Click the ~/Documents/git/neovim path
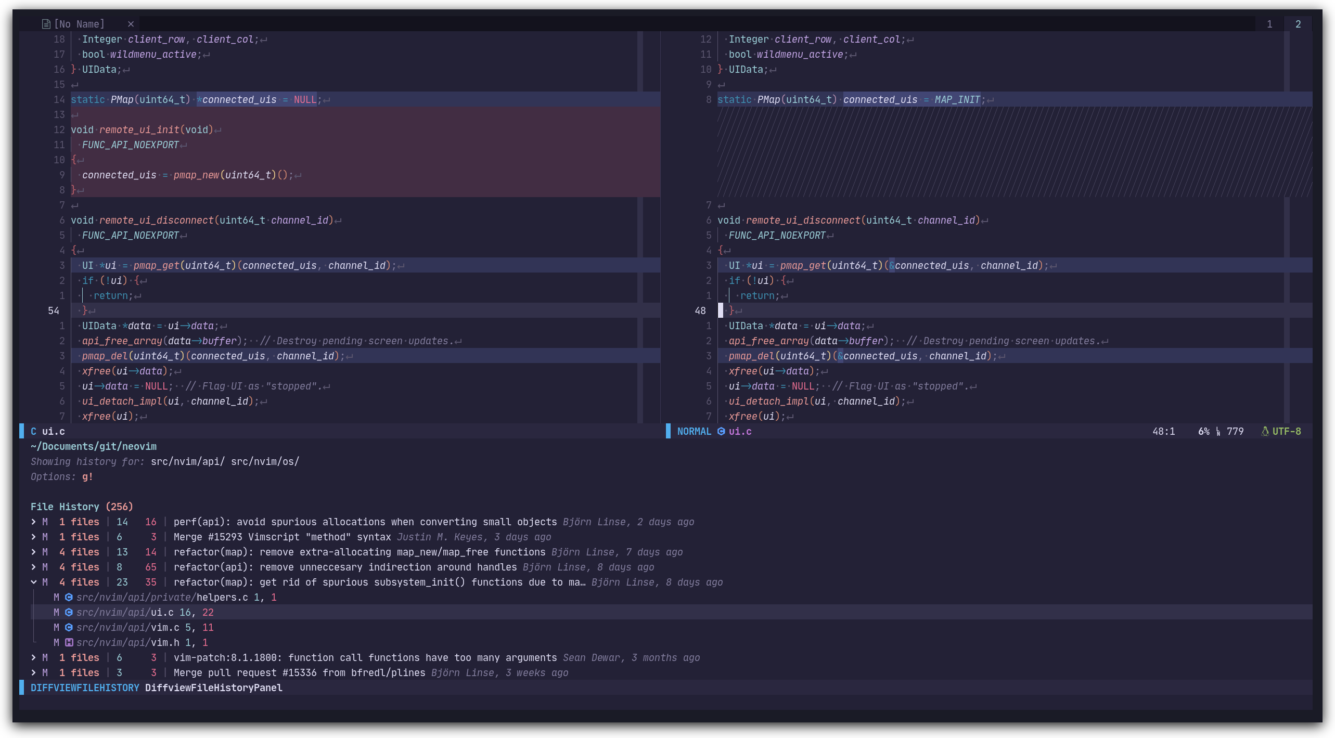Image resolution: width=1335 pixels, height=738 pixels. [93, 446]
